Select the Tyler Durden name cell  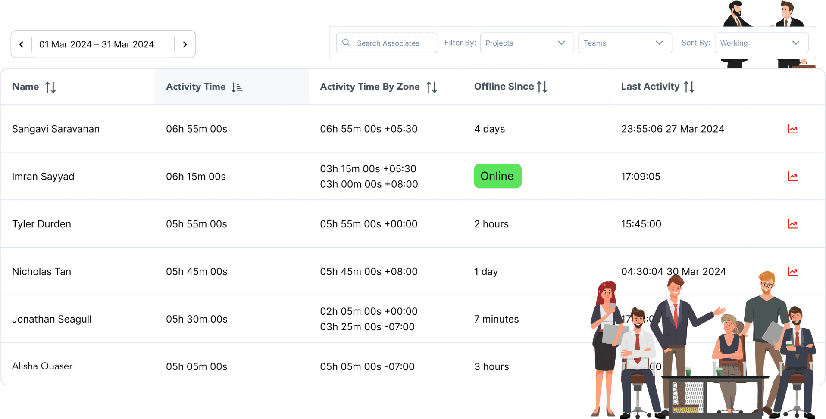pyautogui.click(x=41, y=224)
